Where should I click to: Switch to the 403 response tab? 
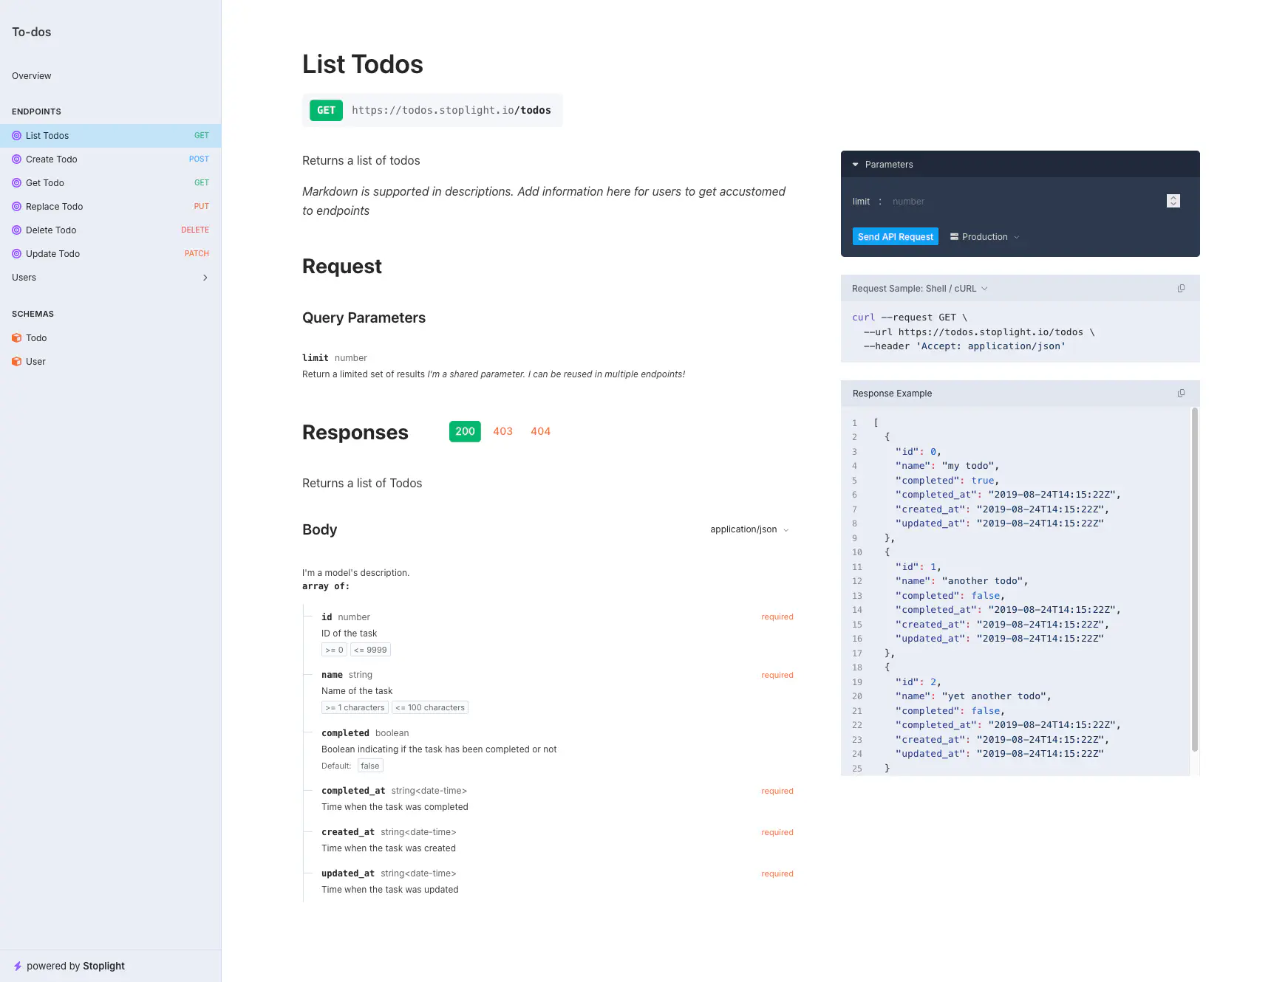coord(502,431)
